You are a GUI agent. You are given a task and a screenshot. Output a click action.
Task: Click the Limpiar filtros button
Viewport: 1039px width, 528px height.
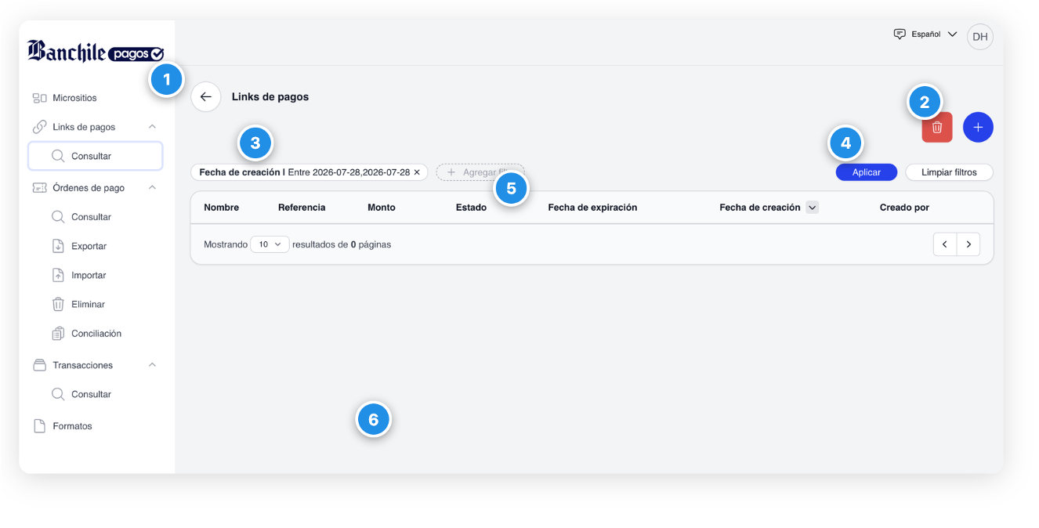(949, 172)
